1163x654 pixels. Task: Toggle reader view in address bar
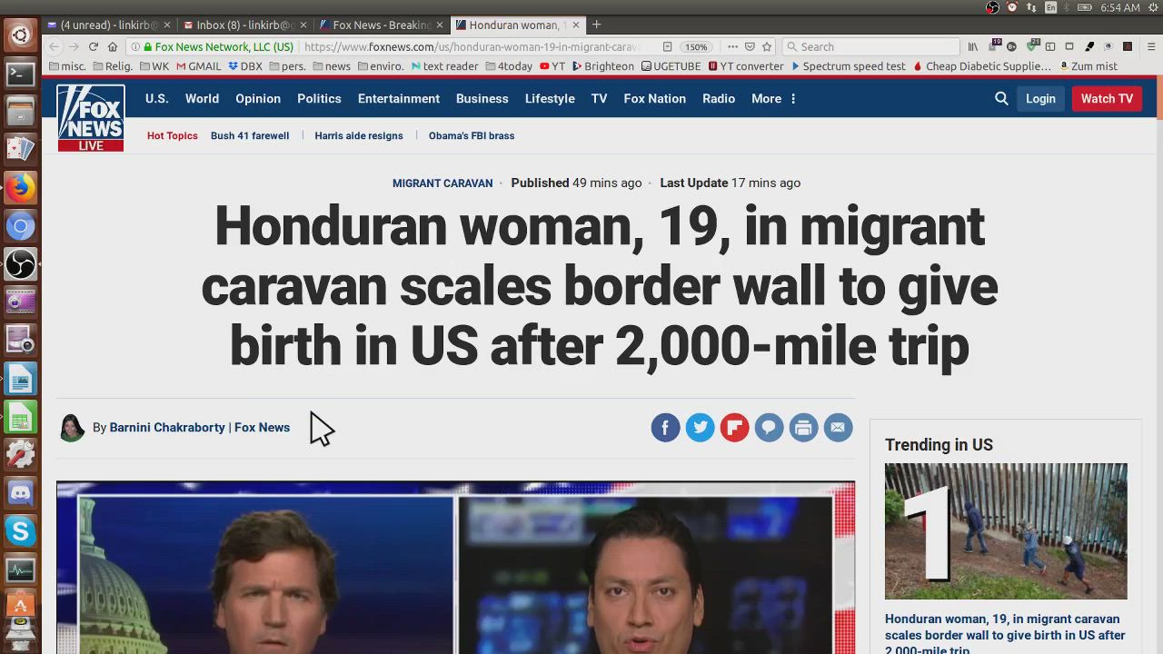tap(667, 46)
